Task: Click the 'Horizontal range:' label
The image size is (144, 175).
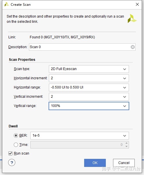Action: tap(27, 87)
